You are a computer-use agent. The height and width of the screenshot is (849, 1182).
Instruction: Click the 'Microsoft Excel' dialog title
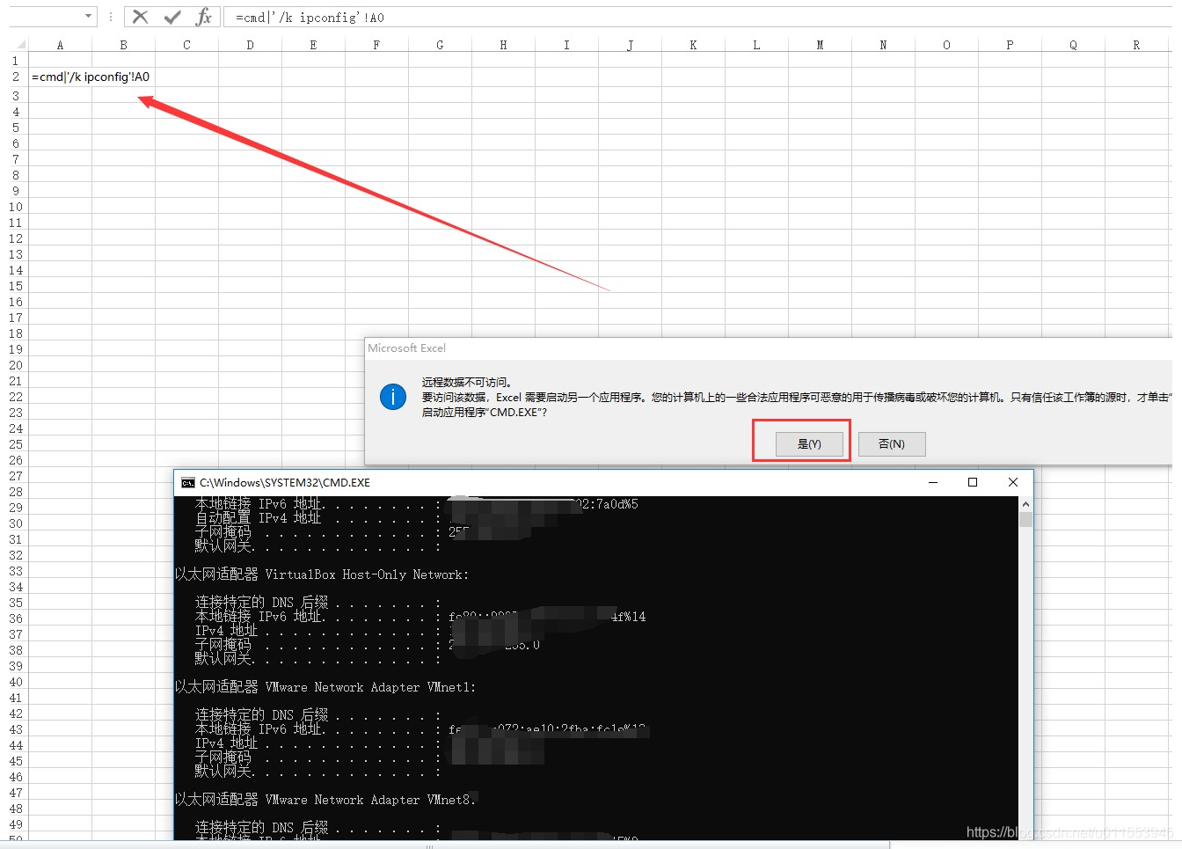tap(406, 348)
